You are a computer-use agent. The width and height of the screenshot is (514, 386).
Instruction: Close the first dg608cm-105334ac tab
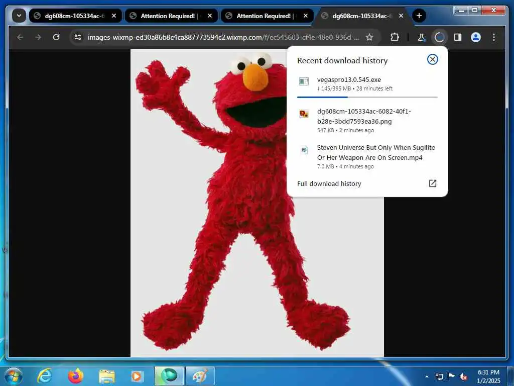click(114, 16)
